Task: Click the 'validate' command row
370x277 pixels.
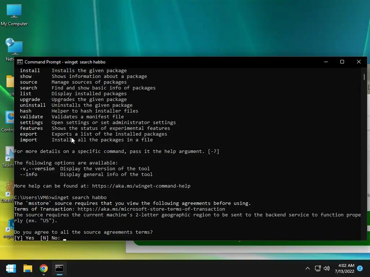Action: (x=72, y=117)
